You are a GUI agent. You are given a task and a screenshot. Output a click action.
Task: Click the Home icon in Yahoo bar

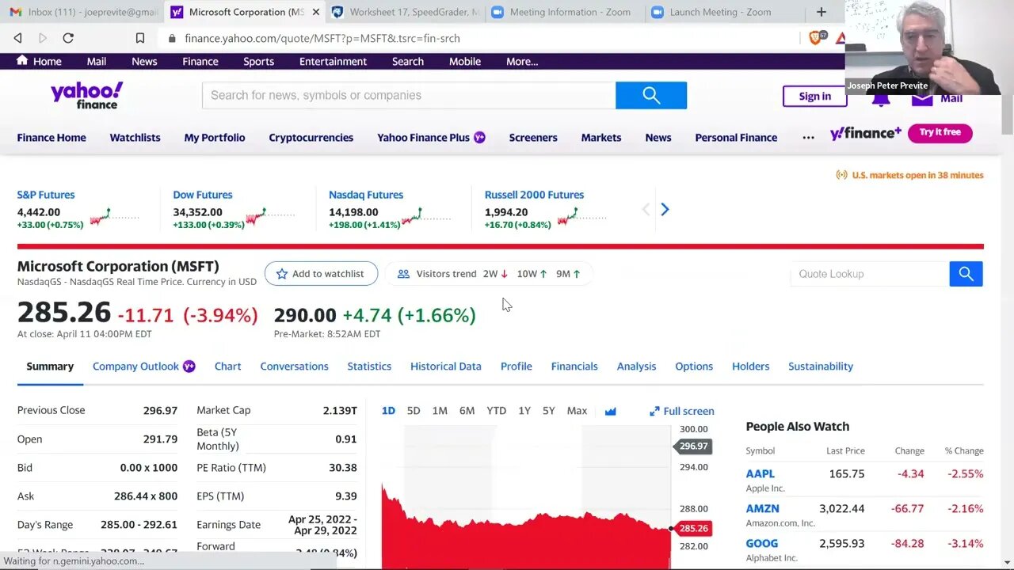click(x=22, y=60)
